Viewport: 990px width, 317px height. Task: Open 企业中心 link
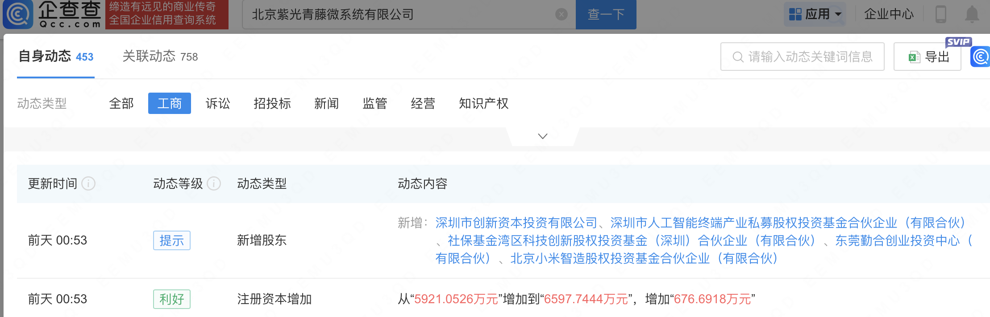point(889,14)
